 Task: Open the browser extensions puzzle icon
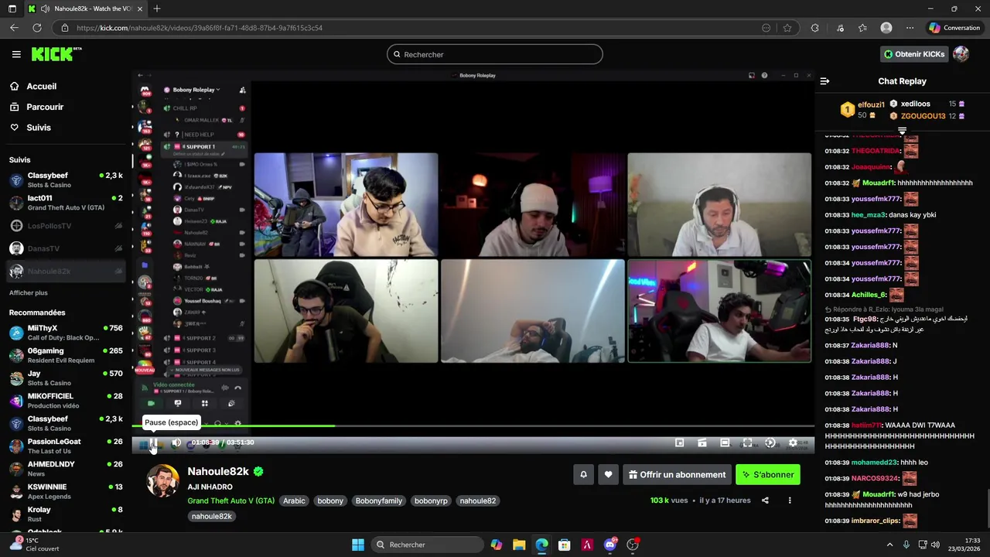814,28
